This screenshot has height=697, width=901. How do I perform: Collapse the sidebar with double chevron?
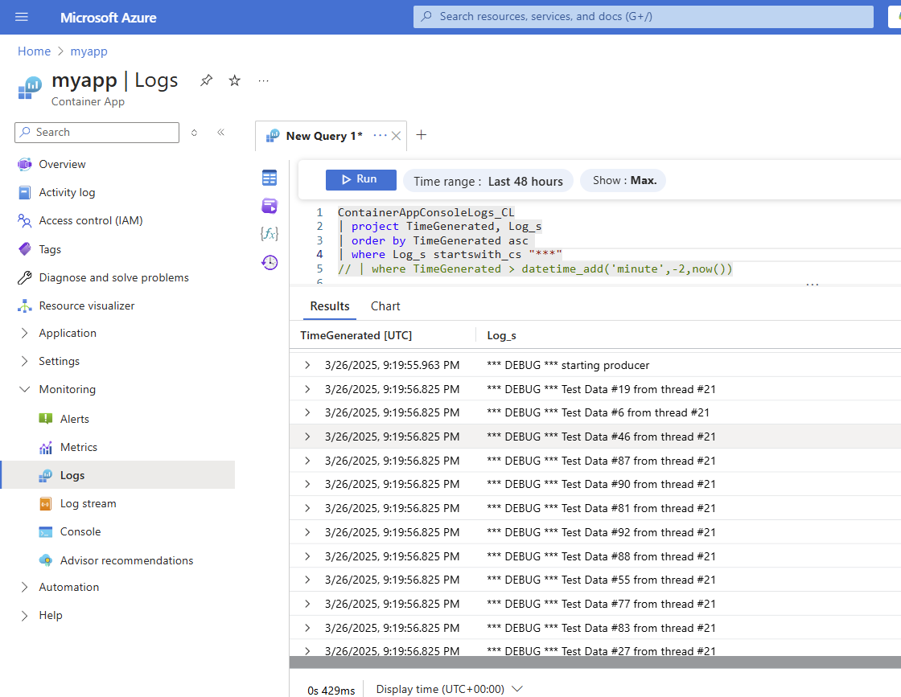(x=220, y=133)
